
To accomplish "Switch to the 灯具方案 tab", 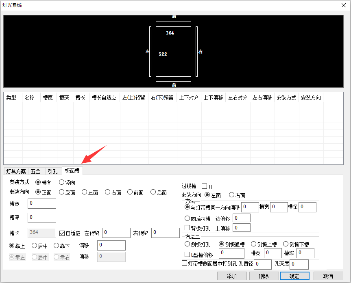I will 16,171.
